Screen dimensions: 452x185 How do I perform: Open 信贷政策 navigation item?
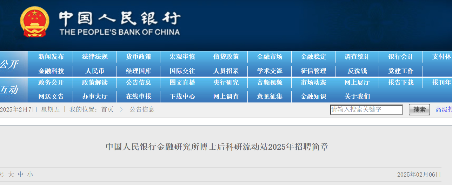click(x=226, y=57)
